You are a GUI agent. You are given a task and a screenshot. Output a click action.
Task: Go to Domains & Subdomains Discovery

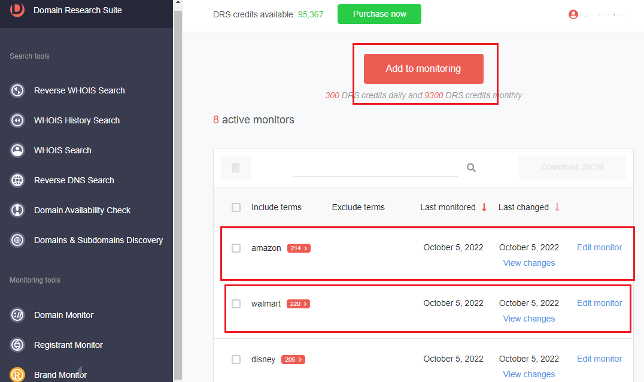coord(99,240)
